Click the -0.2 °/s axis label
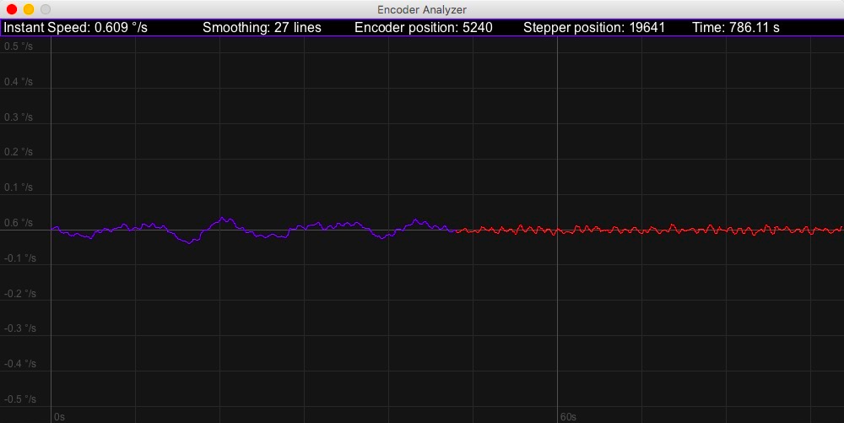 20,293
